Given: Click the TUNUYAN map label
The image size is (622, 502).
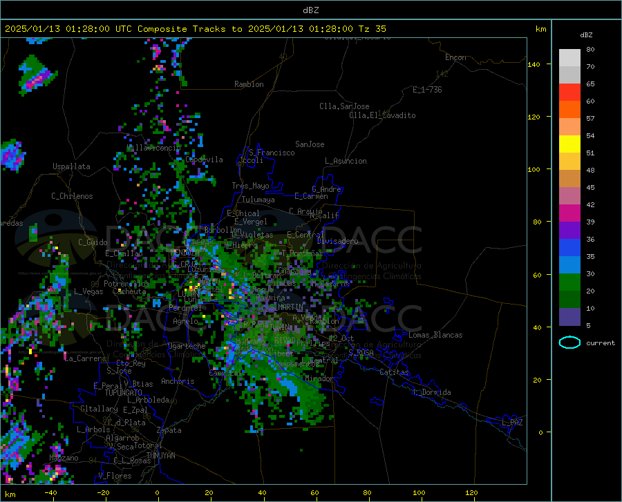Looking at the screenshot, I should 160,456.
